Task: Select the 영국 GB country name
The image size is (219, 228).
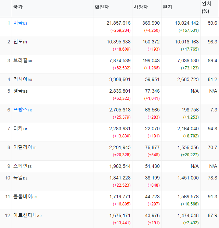Action: pyautogui.click(x=21, y=91)
